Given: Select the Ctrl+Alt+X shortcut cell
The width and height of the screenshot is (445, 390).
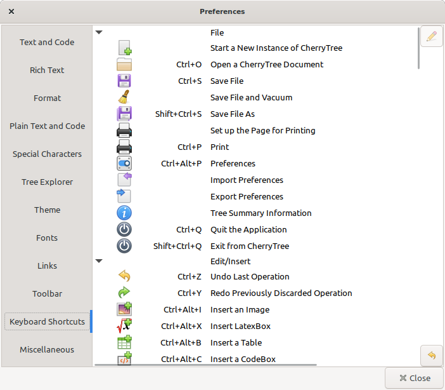Looking at the screenshot, I should tap(181, 326).
